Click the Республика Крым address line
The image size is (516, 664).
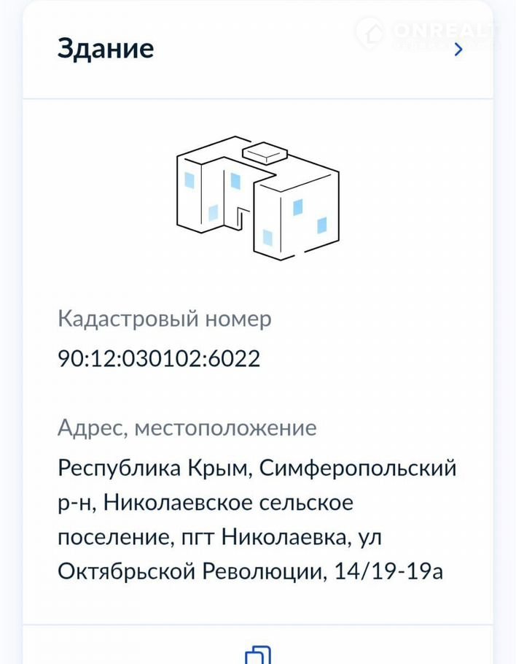(x=154, y=467)
